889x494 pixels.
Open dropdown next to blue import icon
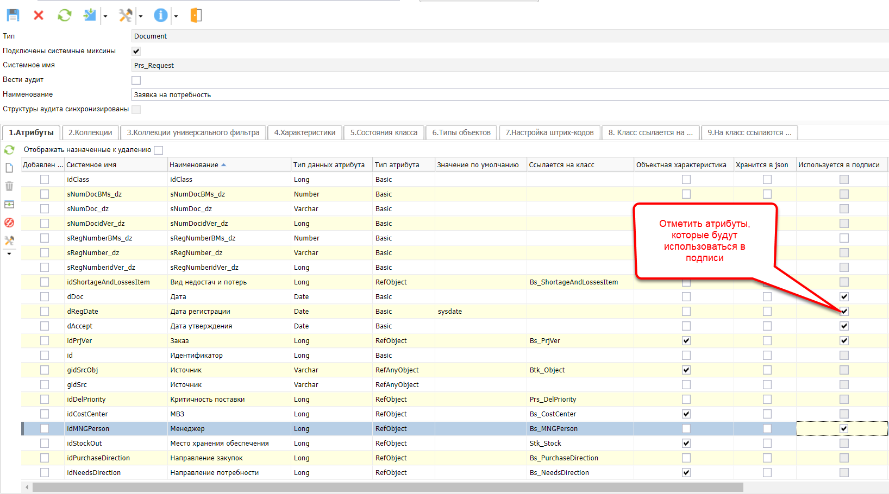click(x=105, y=16)
